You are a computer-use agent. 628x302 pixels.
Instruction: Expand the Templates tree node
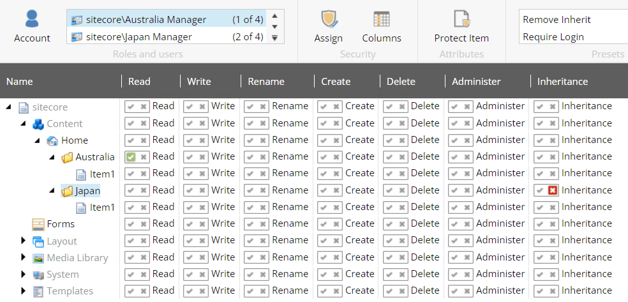23,291
